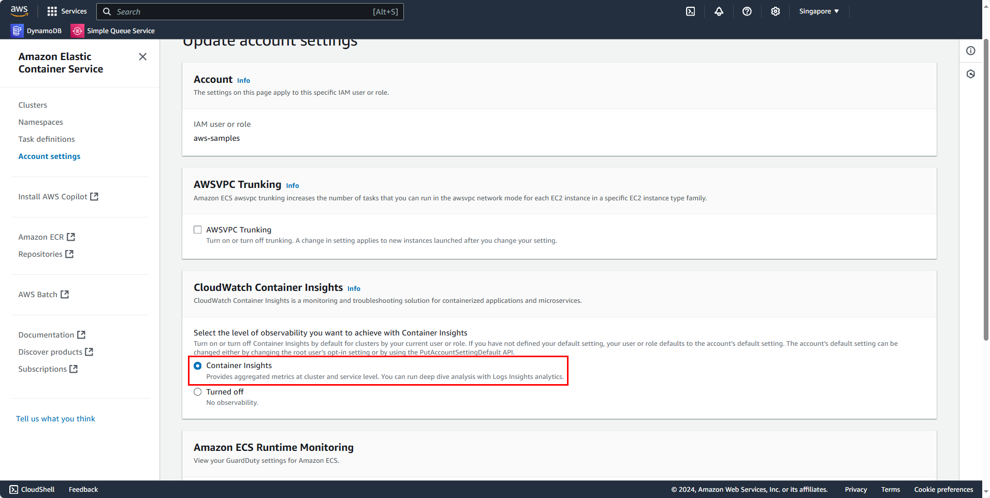Open Info link next to CloudWatch Container Insights
This screenshot has height=498, width=990.
click(x=354, y=289)
